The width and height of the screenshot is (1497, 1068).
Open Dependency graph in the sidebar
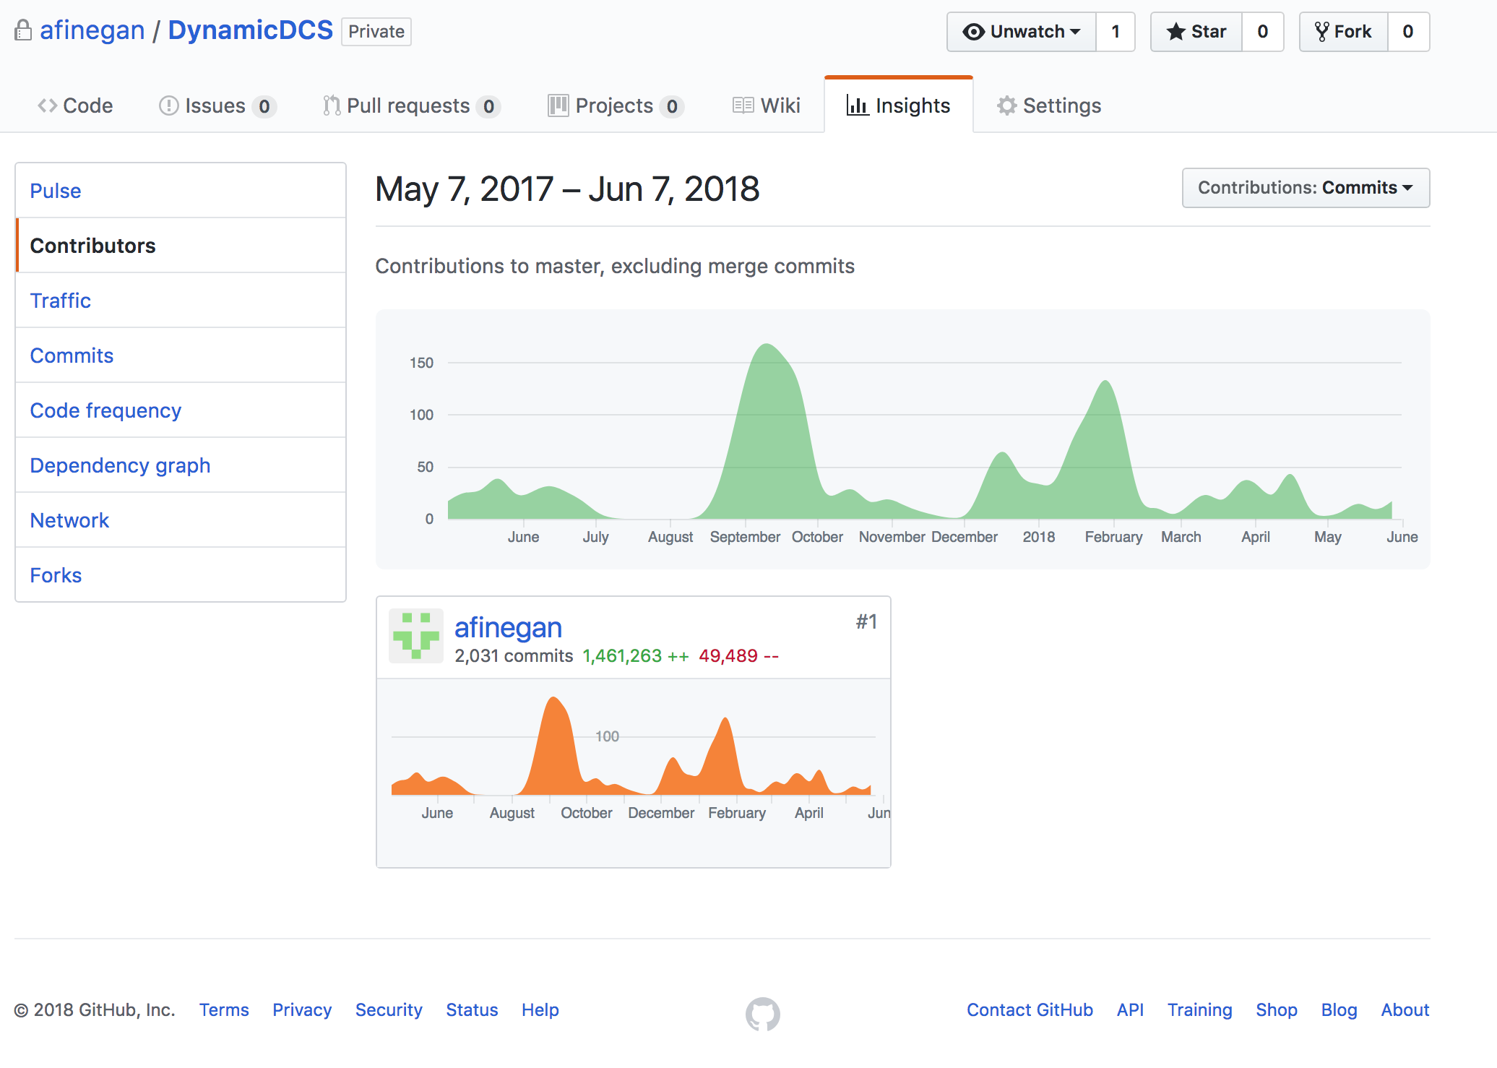point(181,465)
